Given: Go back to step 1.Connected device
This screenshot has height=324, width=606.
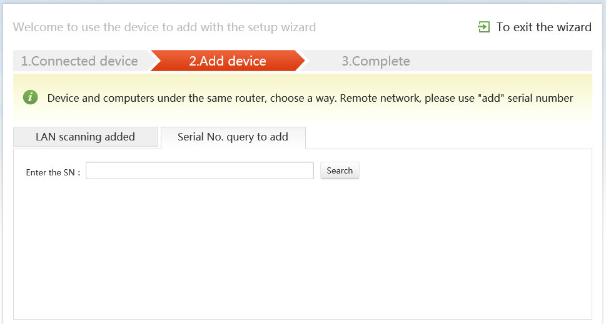Looking at the screenshot, I should click(79, 61).
